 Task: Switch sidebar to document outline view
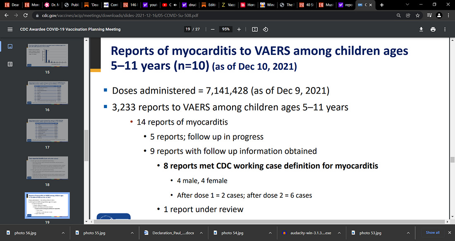tap(10, 64)
